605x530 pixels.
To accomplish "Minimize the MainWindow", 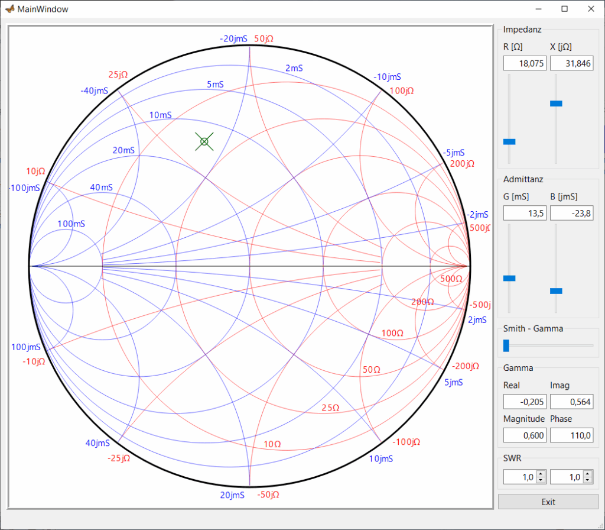I will (x=539, y=9).
